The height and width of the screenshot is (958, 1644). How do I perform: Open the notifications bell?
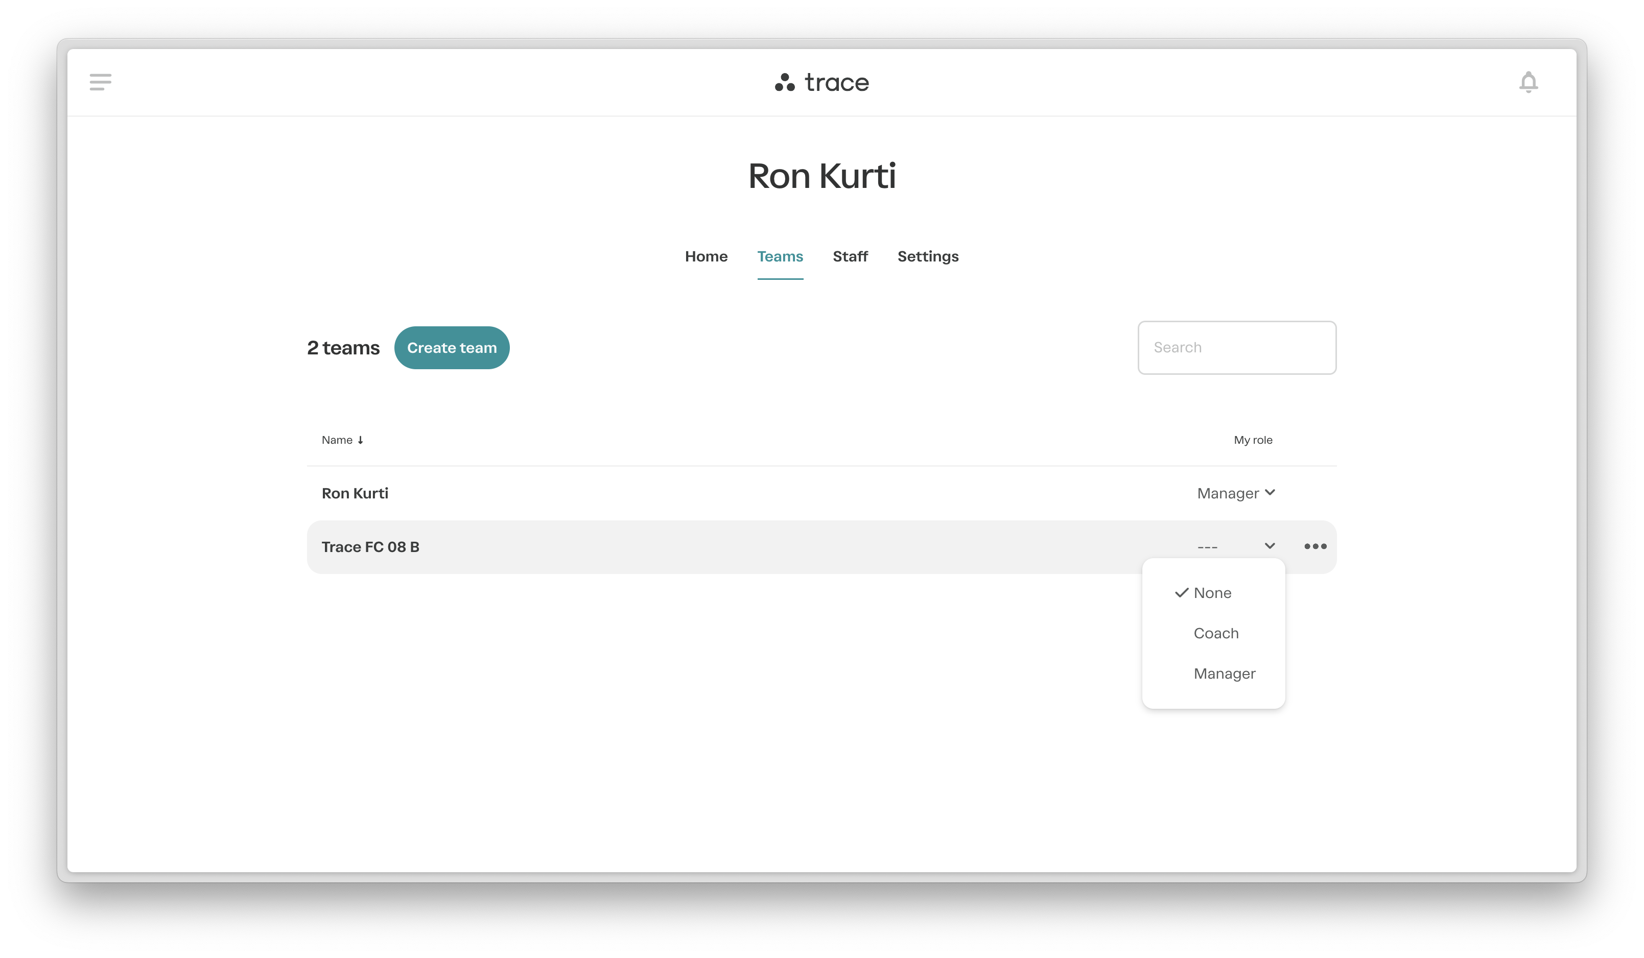(x=1528, y=82)
